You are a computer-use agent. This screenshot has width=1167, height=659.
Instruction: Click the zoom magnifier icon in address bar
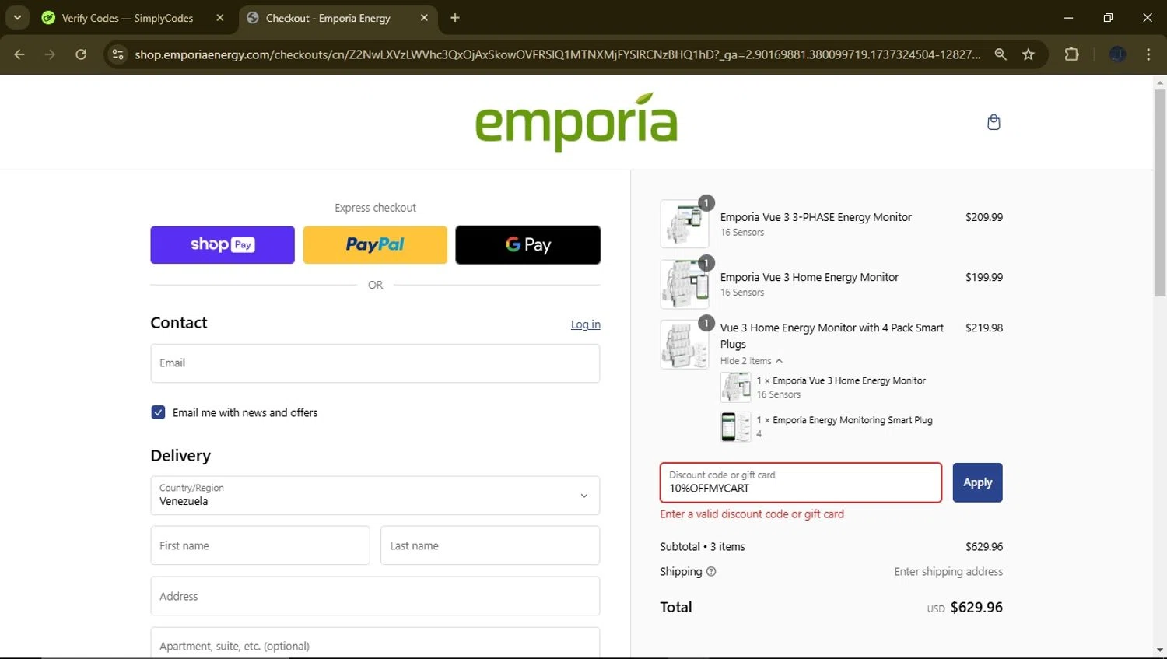click(1001, 54)
